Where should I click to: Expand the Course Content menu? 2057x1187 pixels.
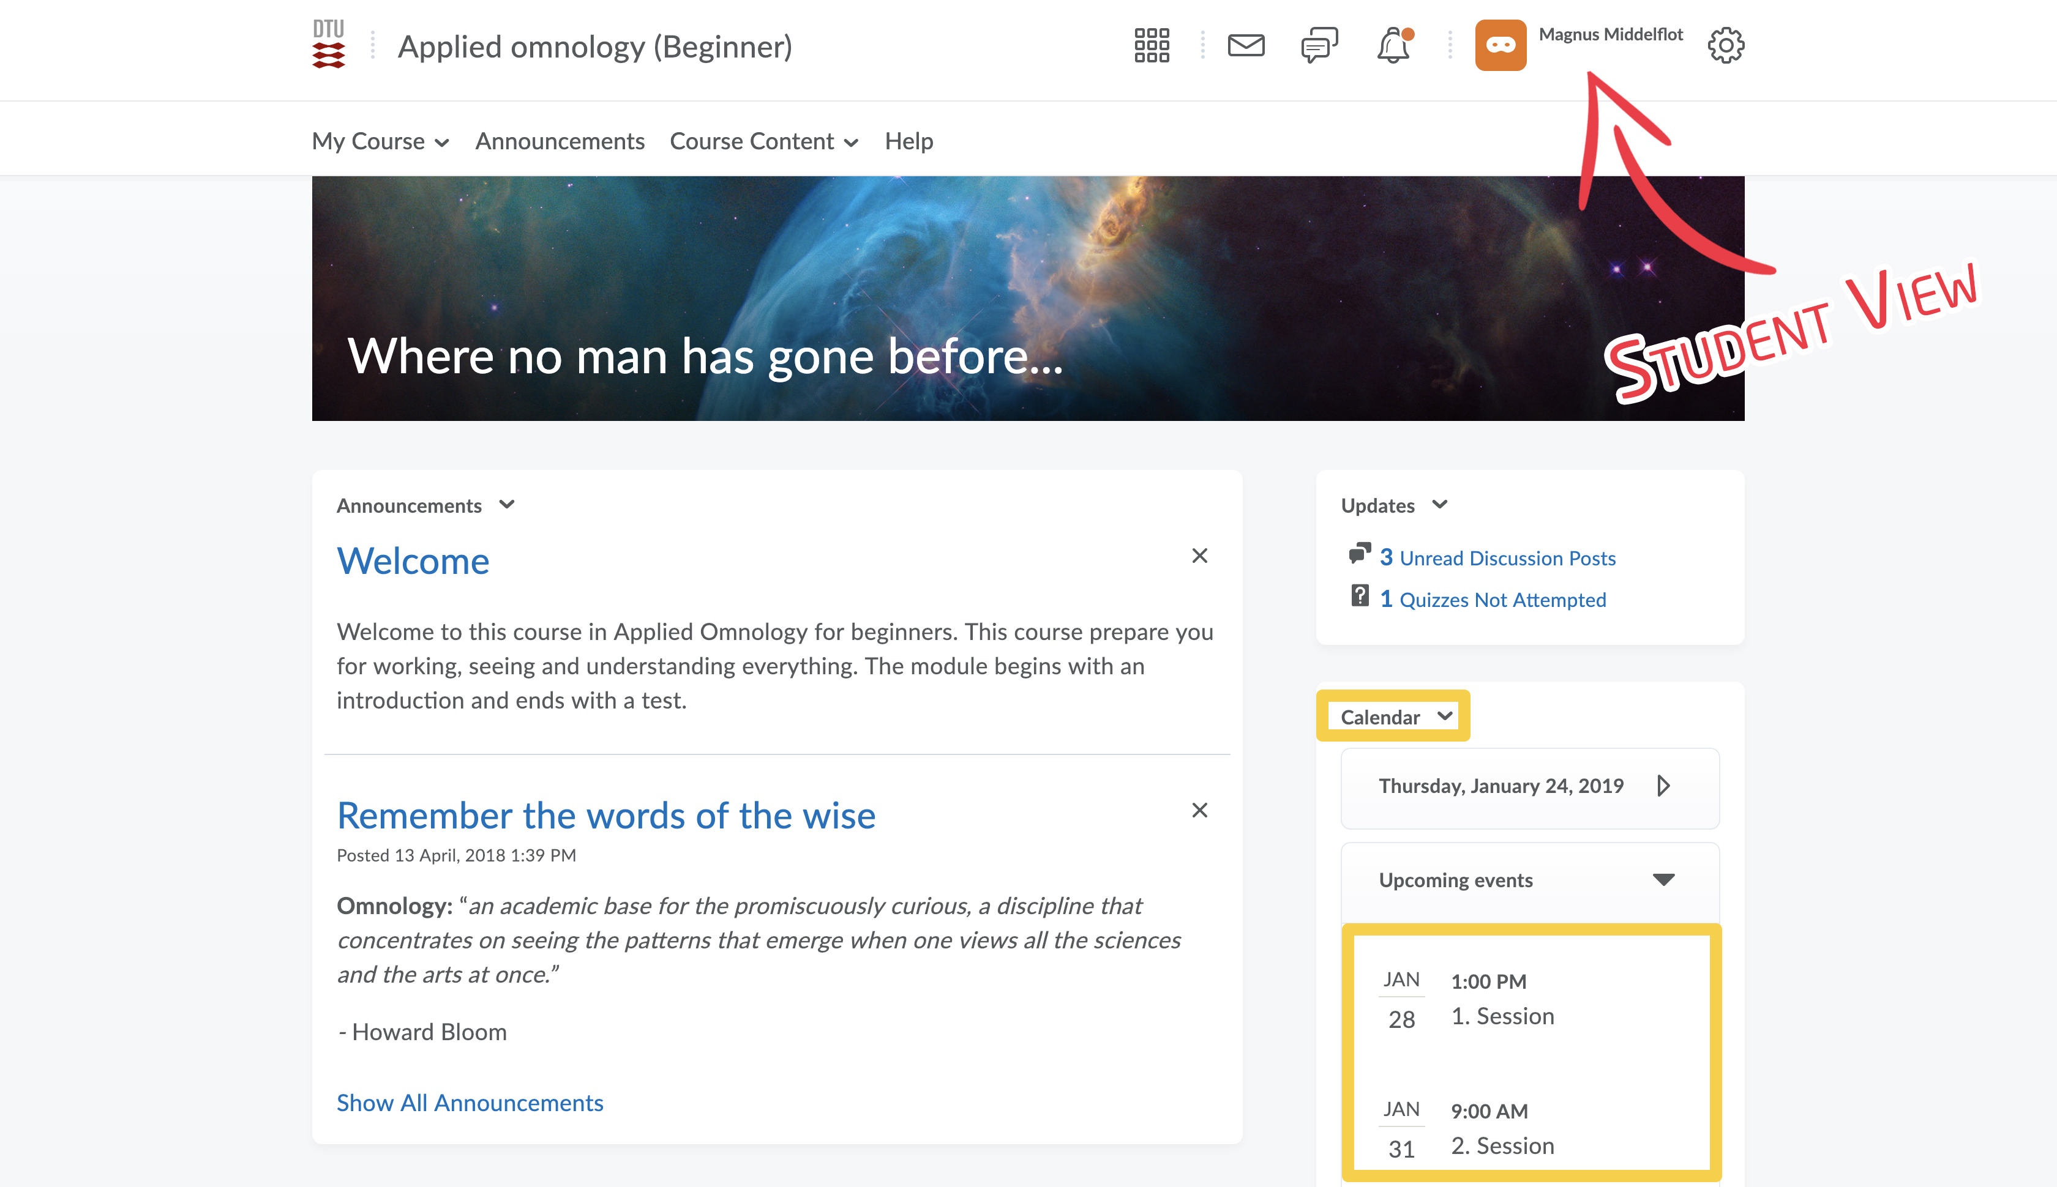pos(763,142)
